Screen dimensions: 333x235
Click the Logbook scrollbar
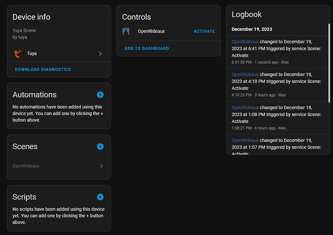tap(329, 63)
